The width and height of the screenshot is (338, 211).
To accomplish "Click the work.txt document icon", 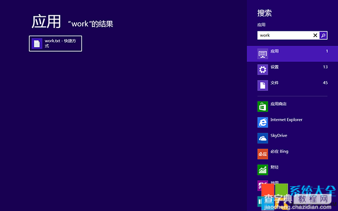I will tap(37, 43).
